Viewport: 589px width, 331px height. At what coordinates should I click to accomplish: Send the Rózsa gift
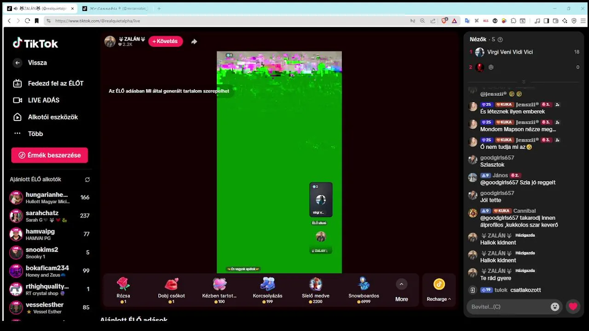tap(123, 290)
